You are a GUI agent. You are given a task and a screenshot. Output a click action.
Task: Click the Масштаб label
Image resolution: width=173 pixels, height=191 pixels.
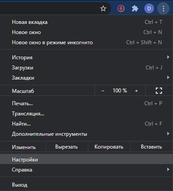coord(23,91)
